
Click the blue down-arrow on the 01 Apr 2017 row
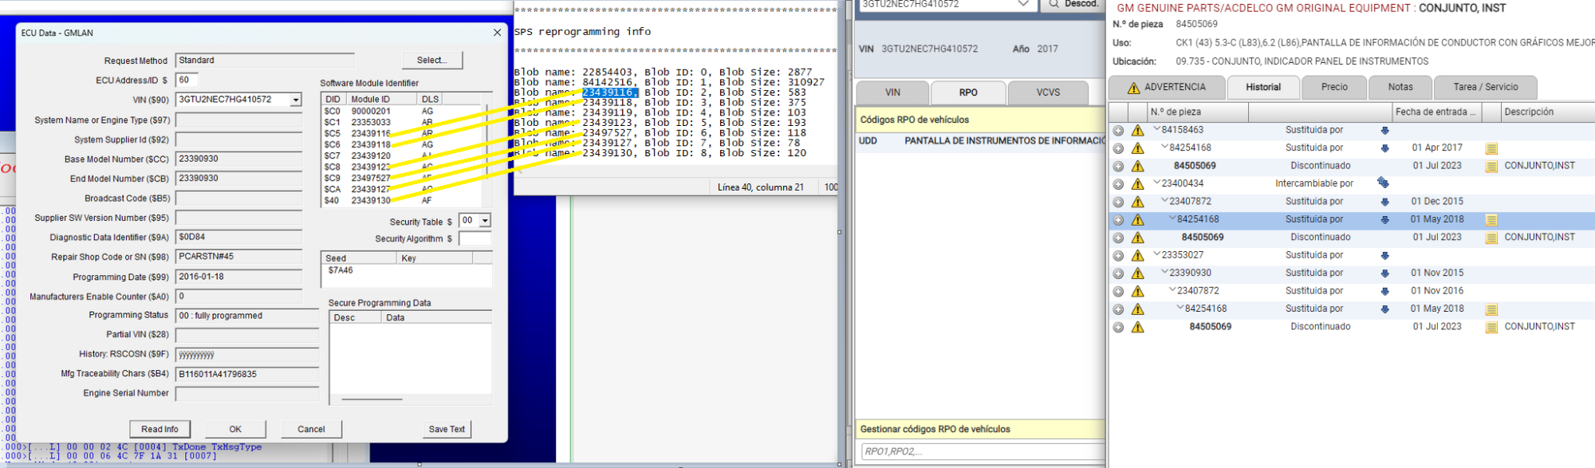coord(1384,148)
